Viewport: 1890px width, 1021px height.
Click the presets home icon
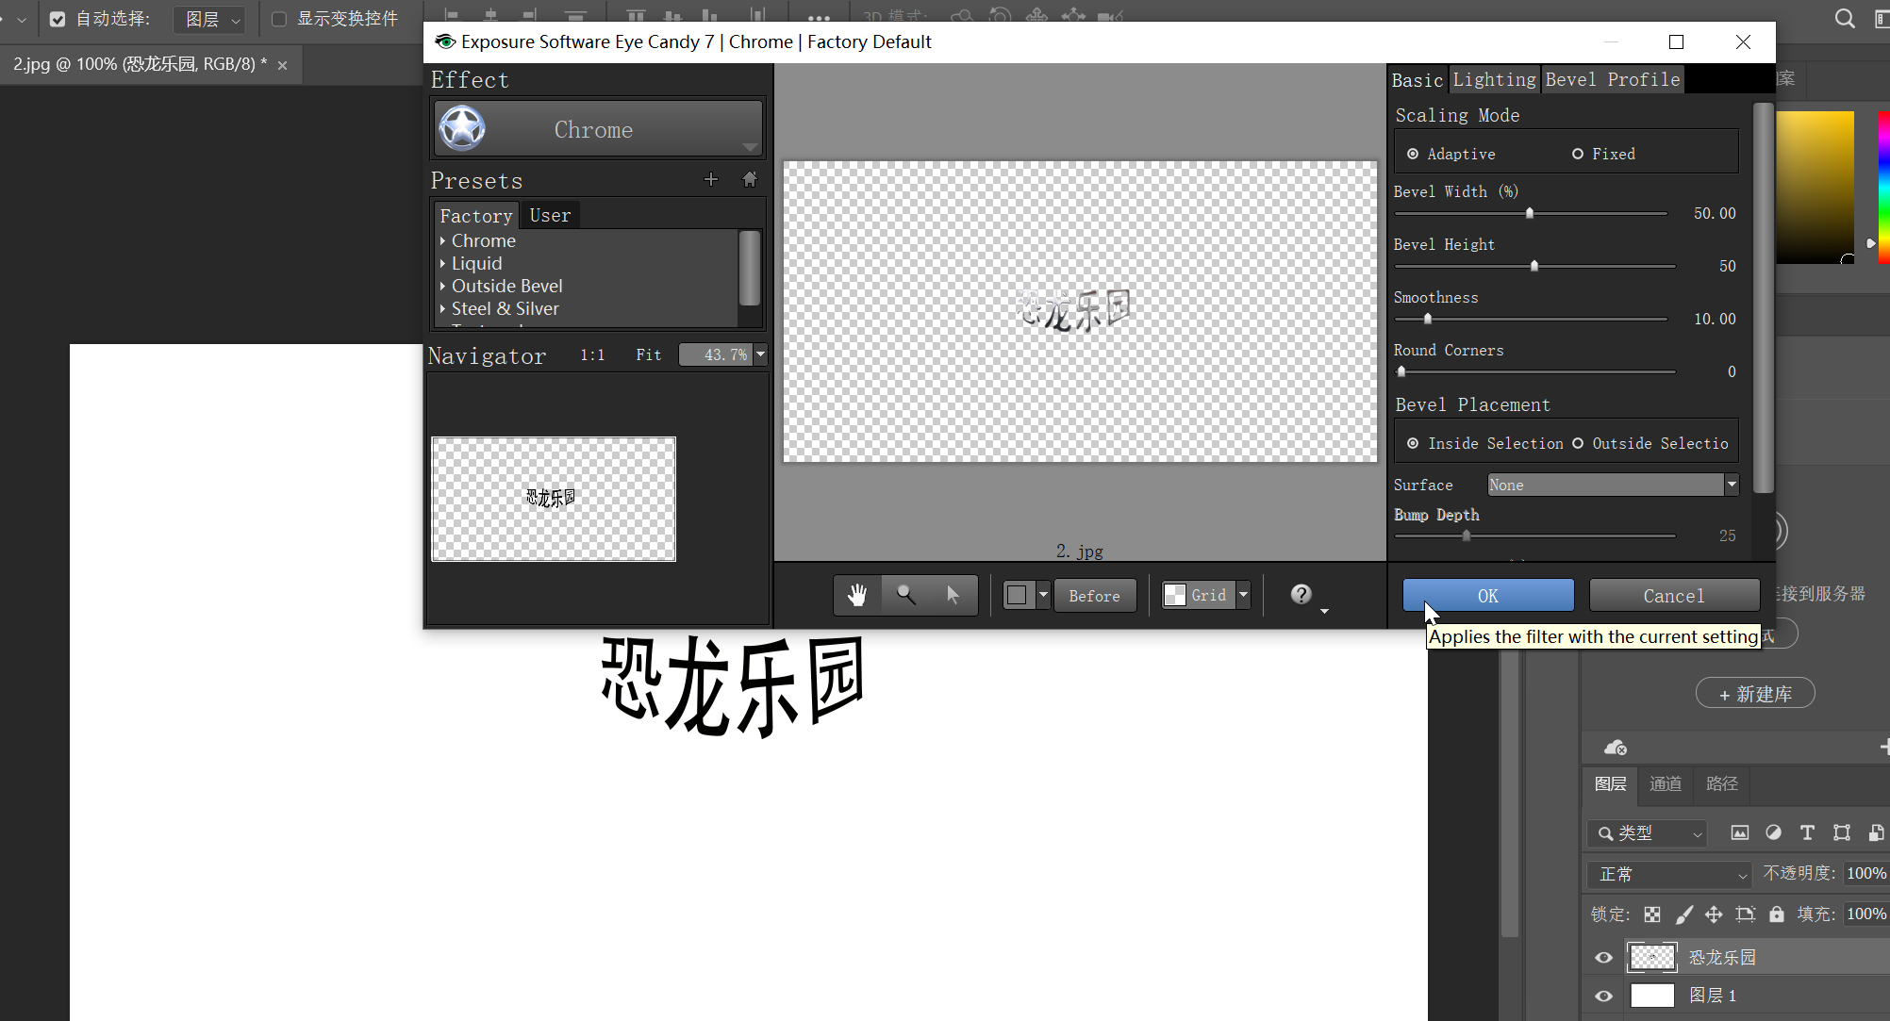click(x=750, y=179)
